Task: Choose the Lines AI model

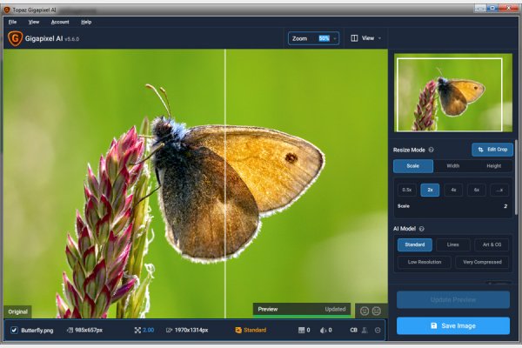Action: (x=452, y=244)
